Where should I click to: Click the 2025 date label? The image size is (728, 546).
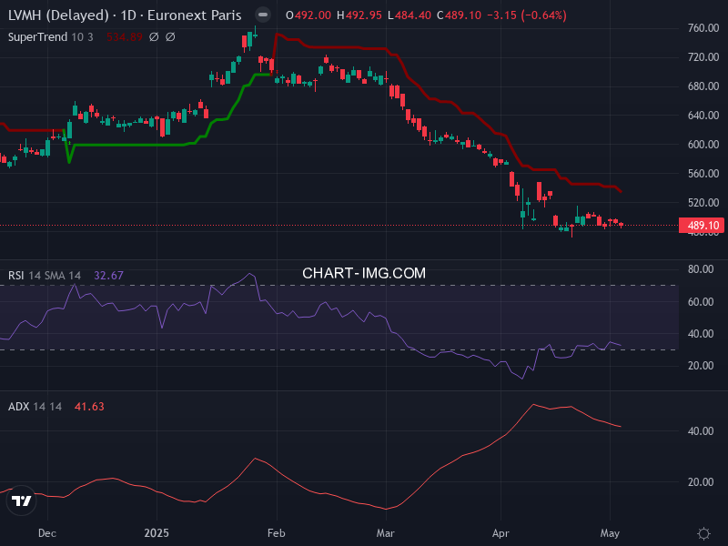click(x=157, y=533)
